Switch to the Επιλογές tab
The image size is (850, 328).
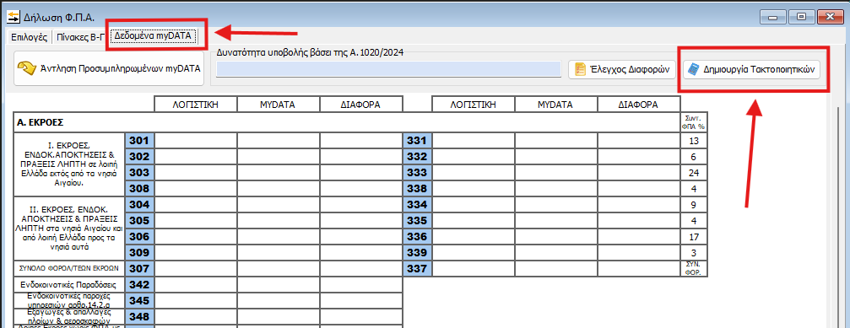tap(30, 38)
